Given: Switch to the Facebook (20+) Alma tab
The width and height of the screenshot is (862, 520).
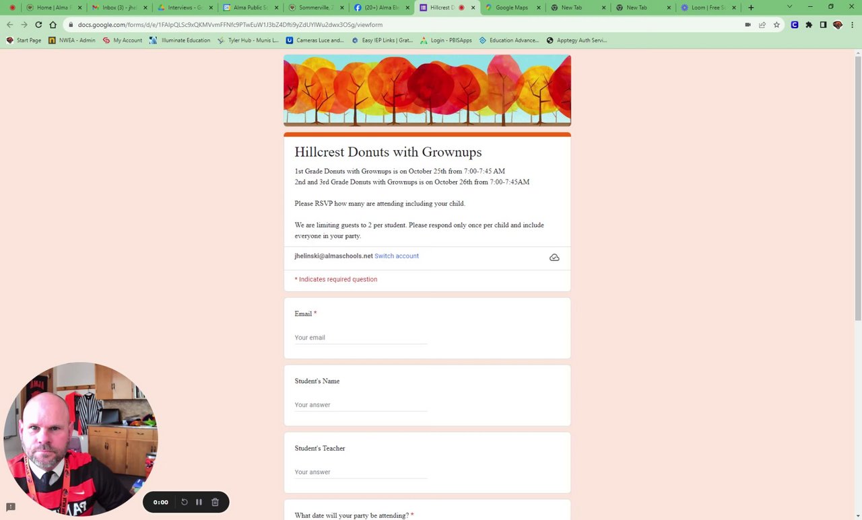Looking at the screenshot, I should 379,7.
